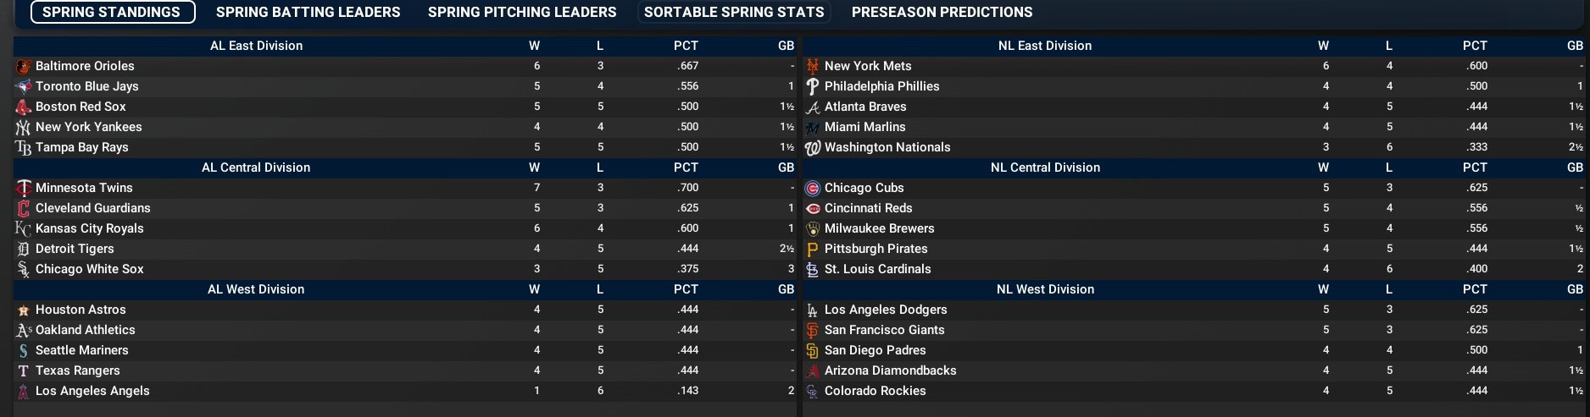Click the Seattle Mariners team name

tap(82, 350)
